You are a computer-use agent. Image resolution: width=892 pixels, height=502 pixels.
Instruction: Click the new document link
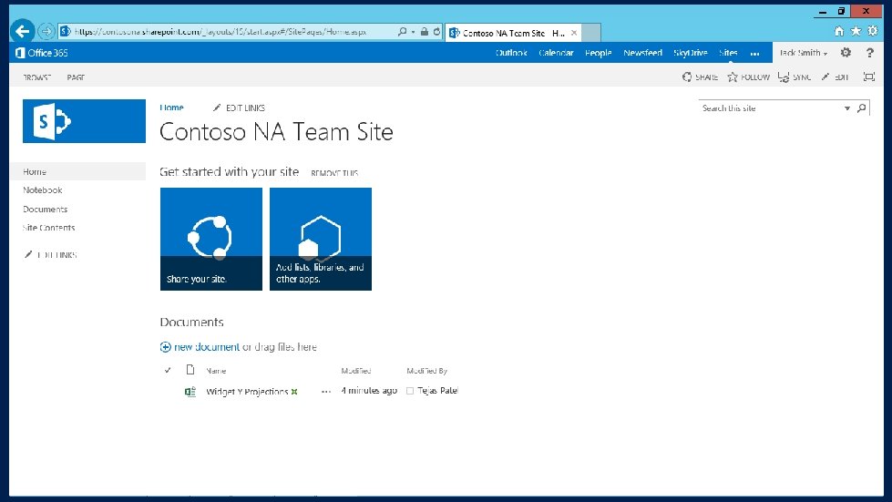coord(207,347)
